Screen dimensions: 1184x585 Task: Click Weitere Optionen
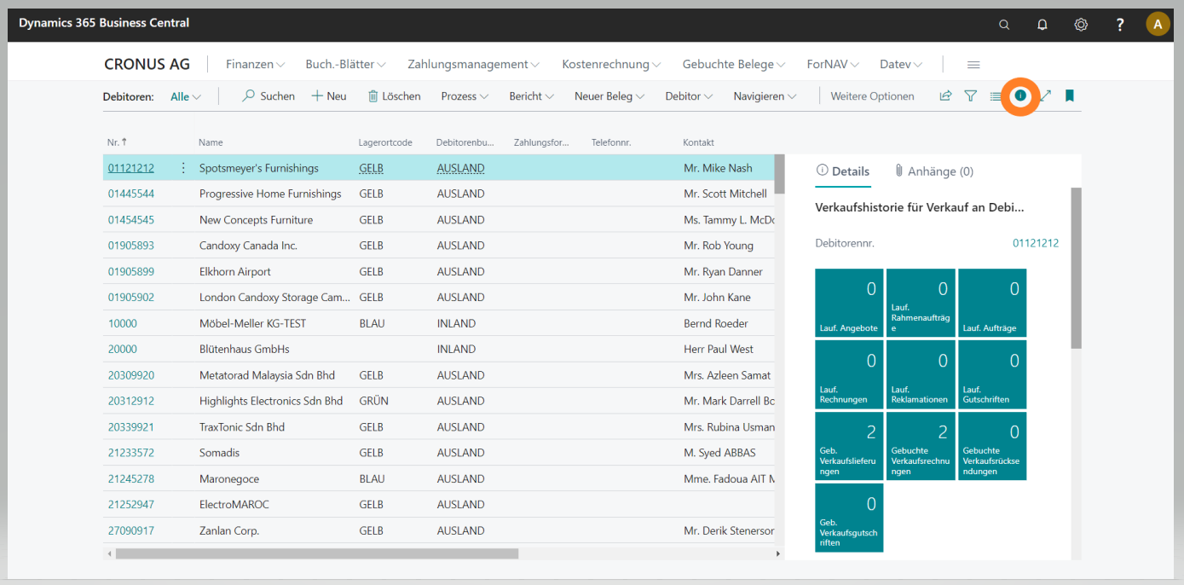[x=872, y=96]
